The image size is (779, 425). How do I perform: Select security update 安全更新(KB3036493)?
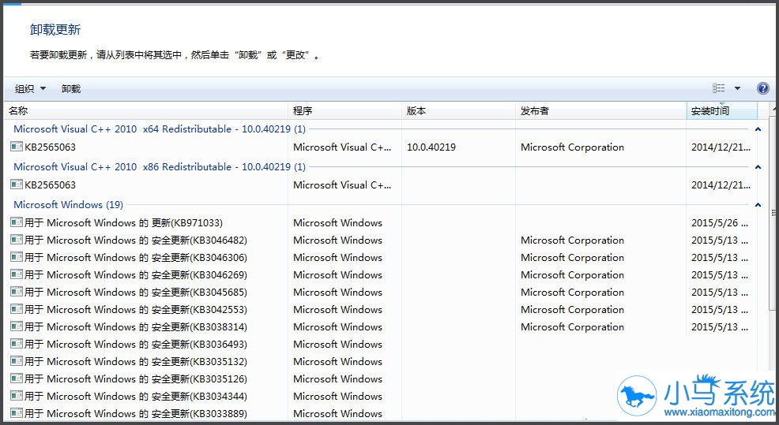pyautogui.click(x=136, y=345)
